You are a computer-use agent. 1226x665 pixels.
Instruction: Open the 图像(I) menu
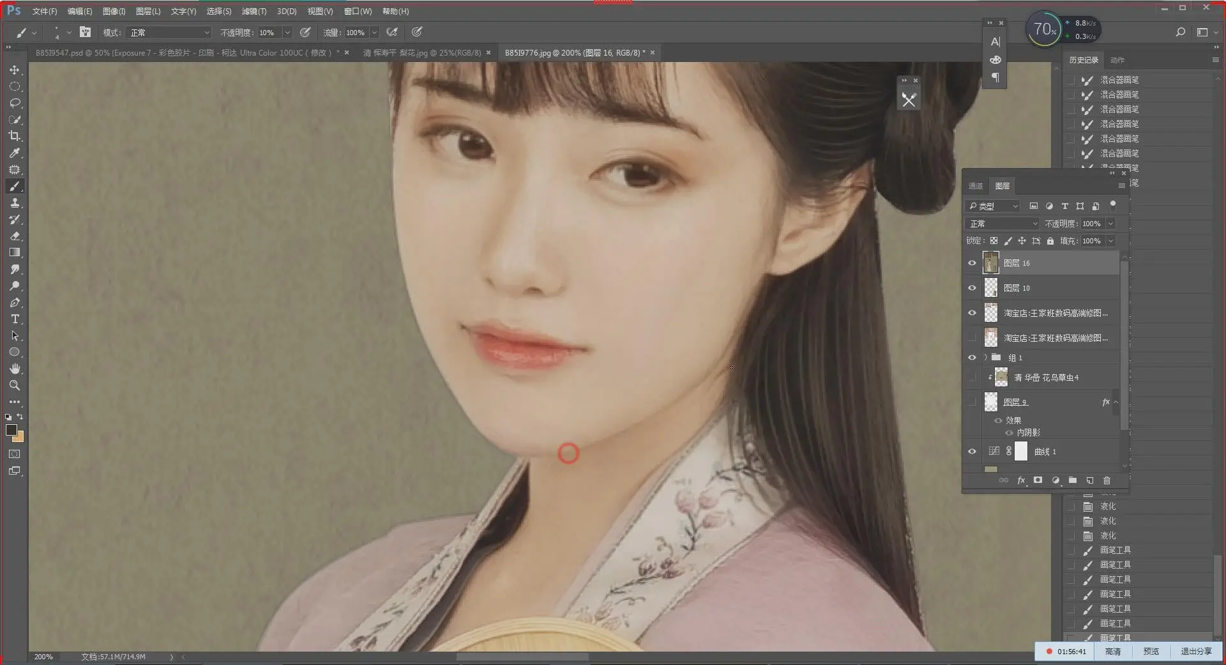coord(114,11)
